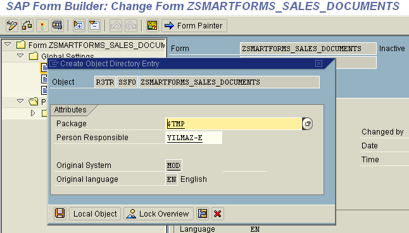Click the dialog title bar menu icon
The image size is (409, 233).
coord(54,63)
